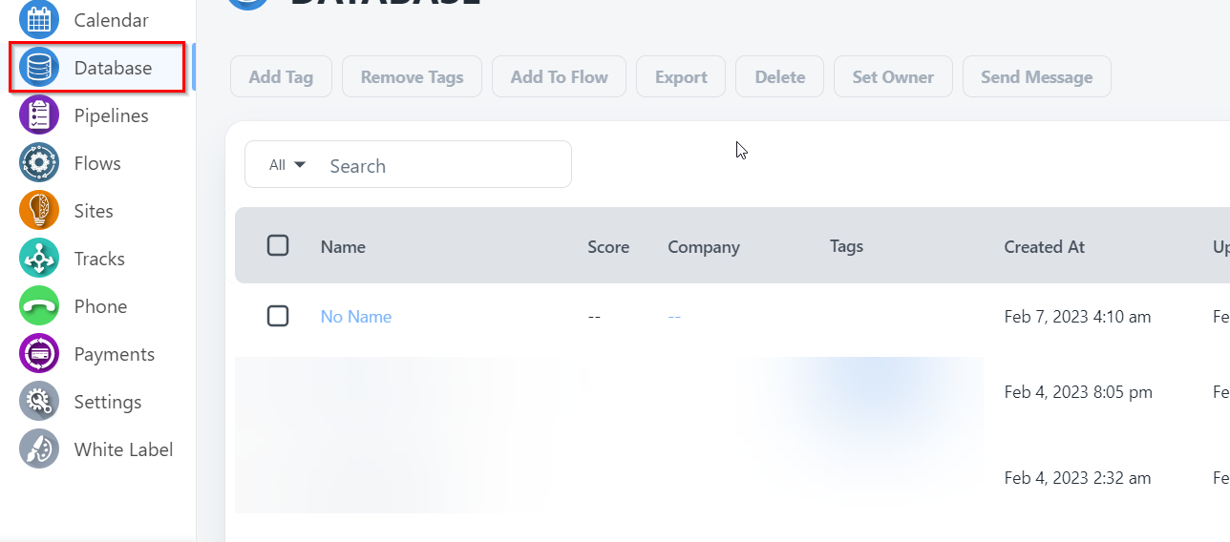Sort table by Created At column

(x=1044, y=247)
